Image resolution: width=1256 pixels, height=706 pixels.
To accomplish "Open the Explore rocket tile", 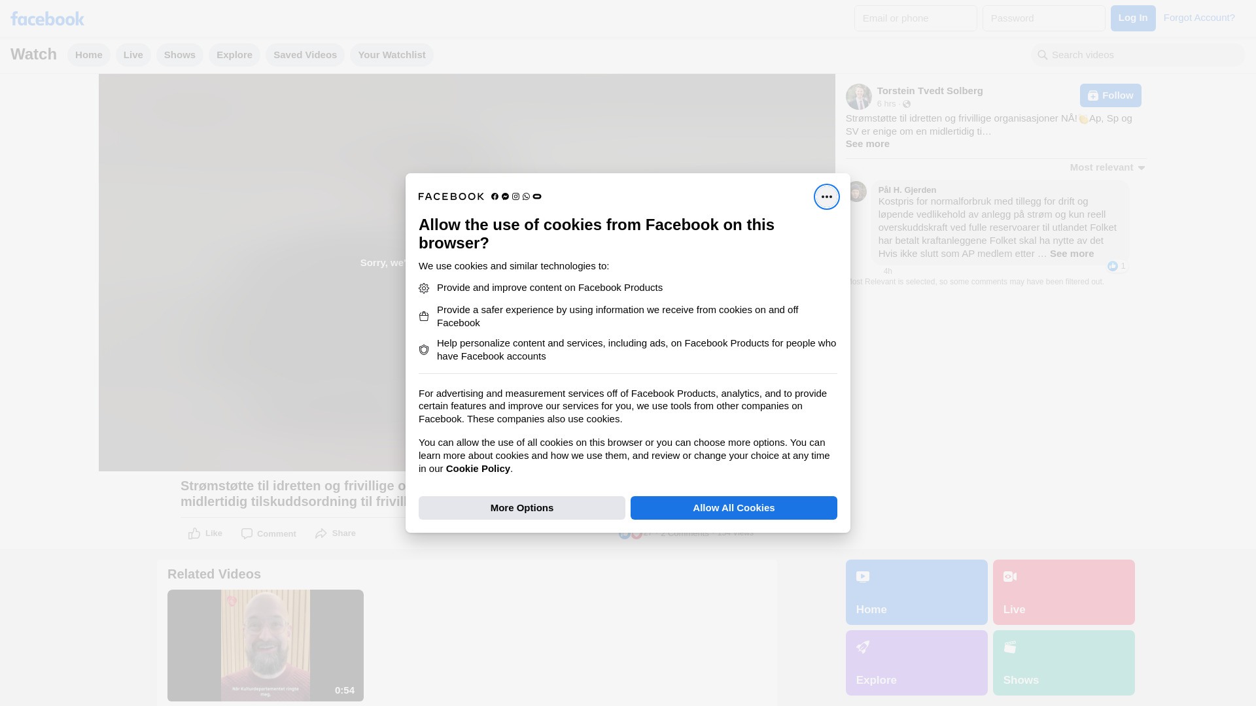I will (916, 663).
